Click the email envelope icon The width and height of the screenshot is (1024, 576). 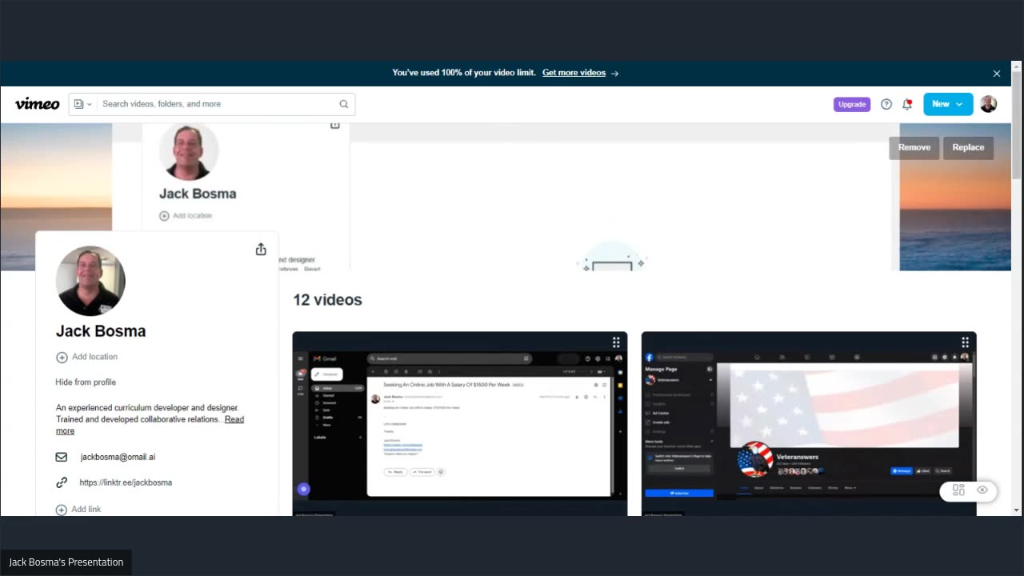62,457
